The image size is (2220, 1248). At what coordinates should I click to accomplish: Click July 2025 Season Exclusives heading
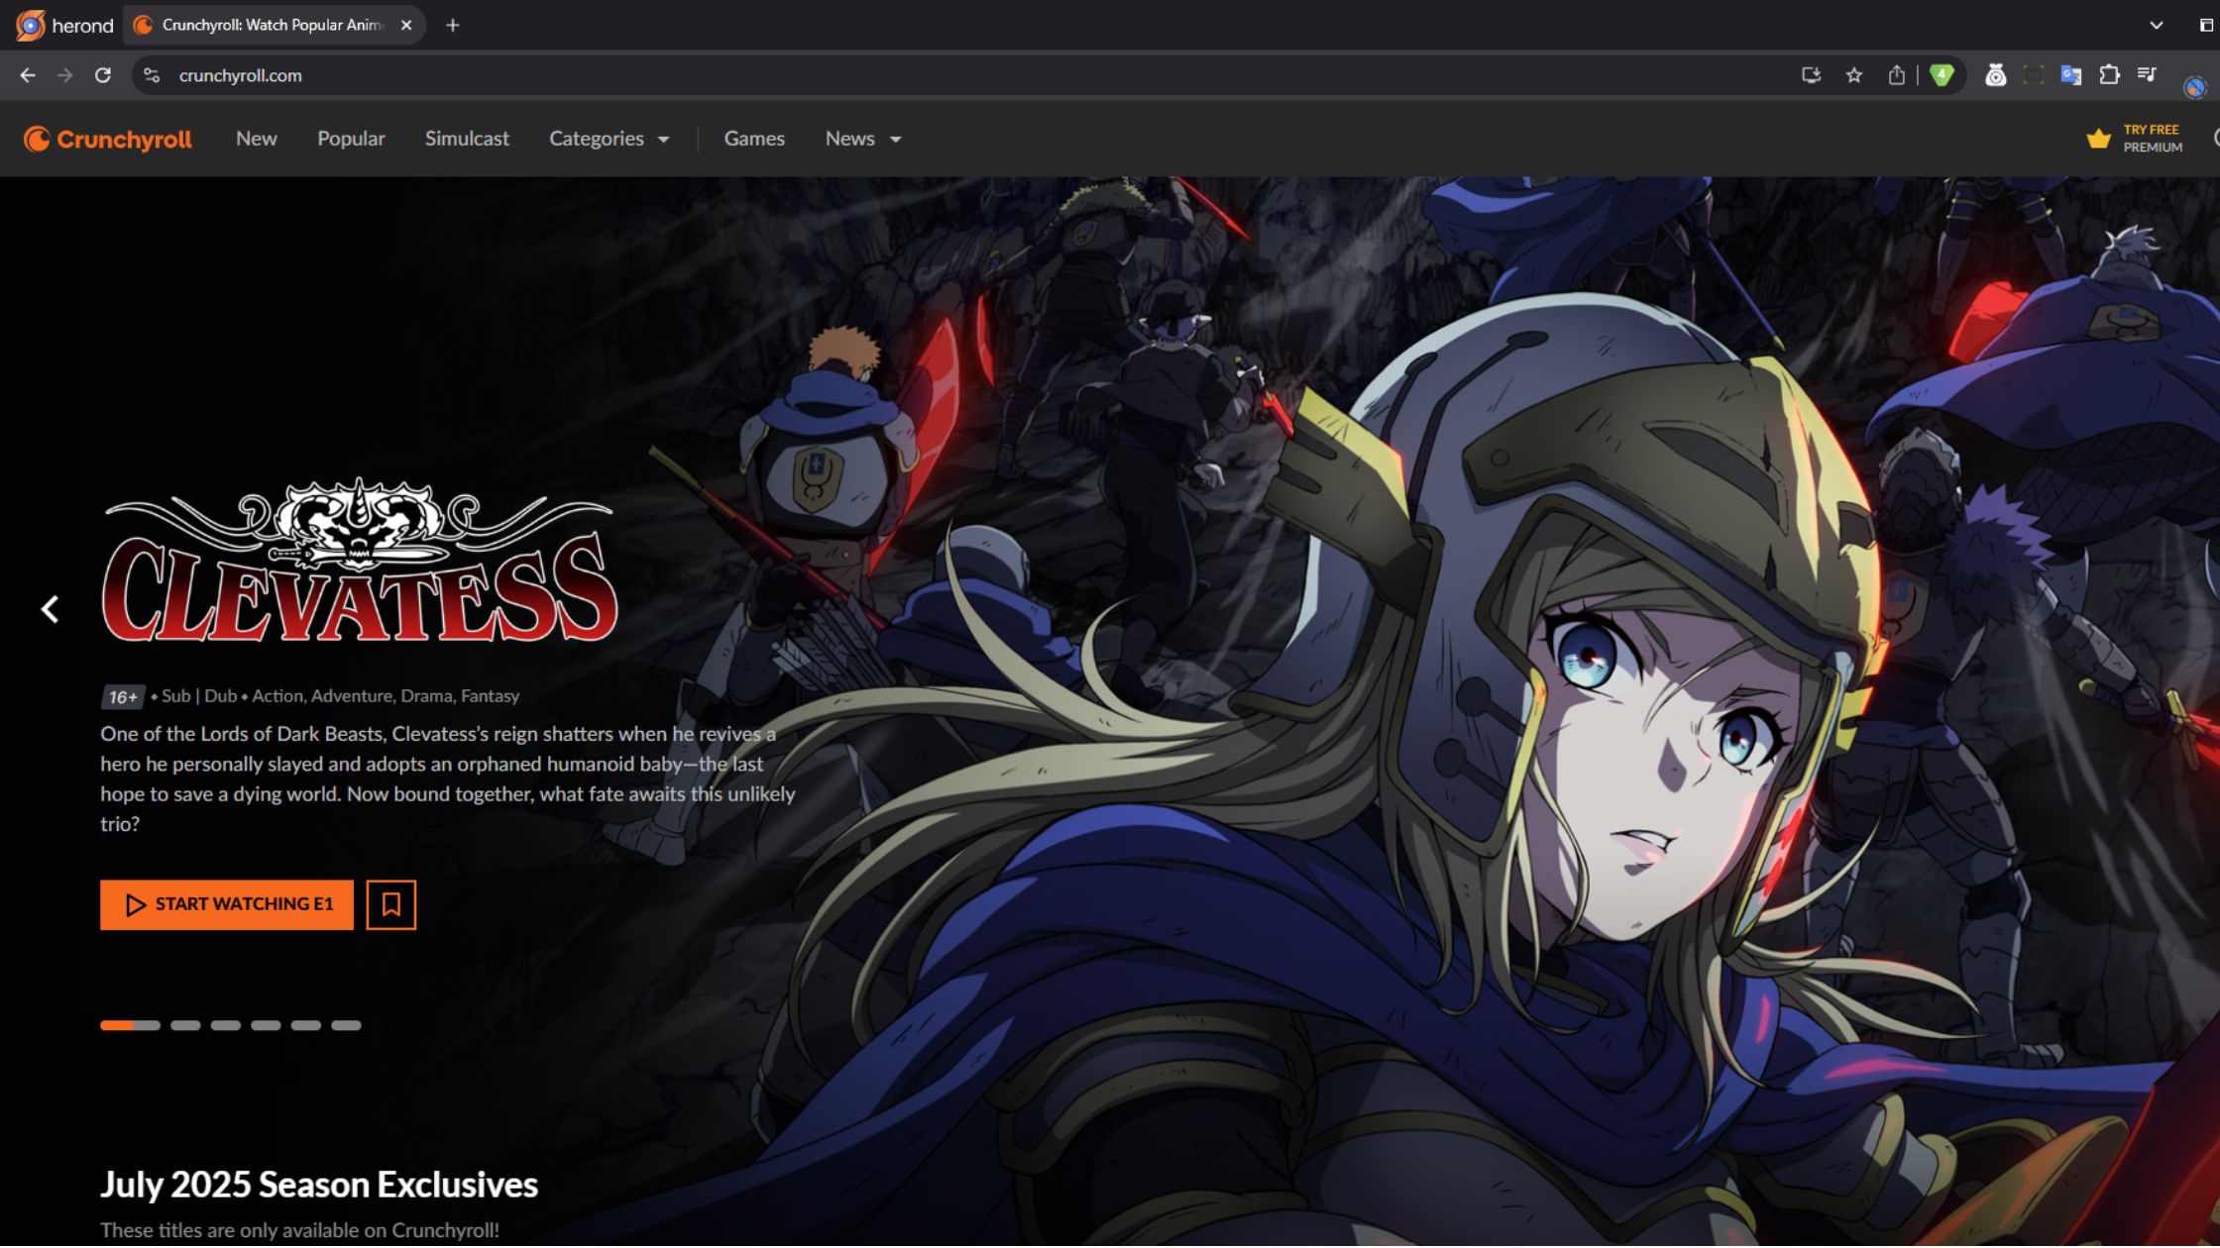click(319, 1186)
